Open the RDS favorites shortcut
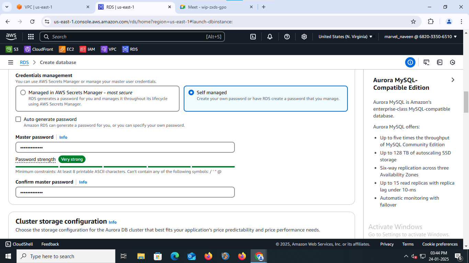This screenshot has width=469, height=263. [130, 49]
